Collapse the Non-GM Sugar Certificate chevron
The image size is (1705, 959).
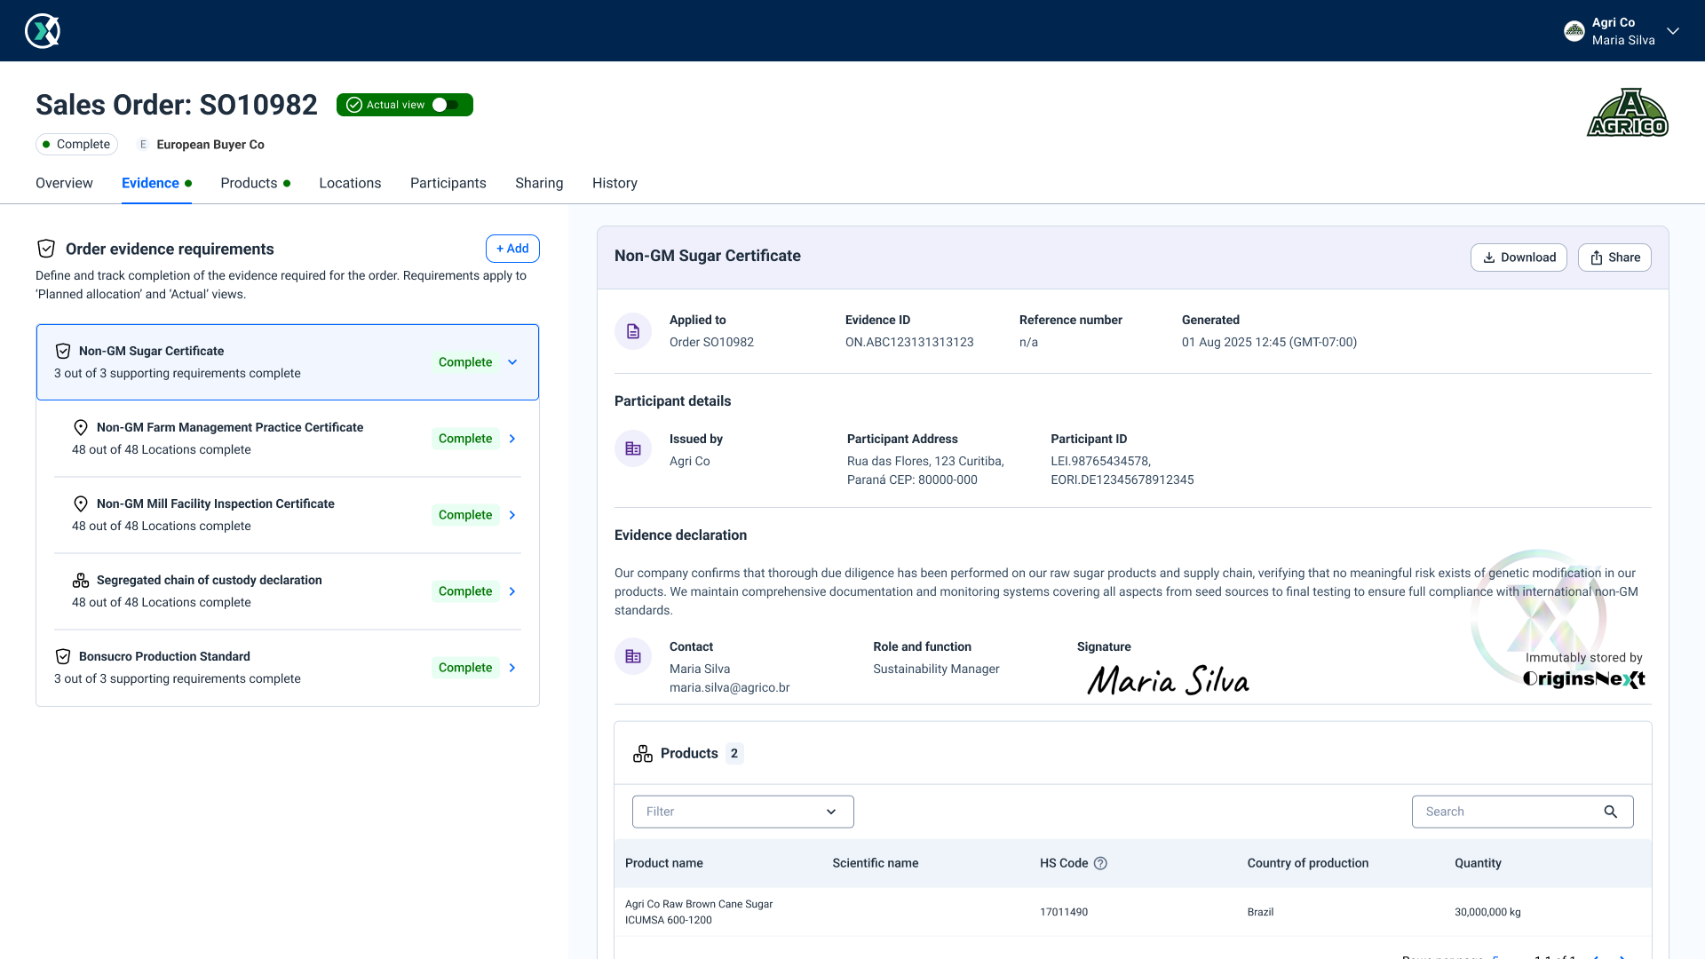pyautogui.click(x=512, y=362)
